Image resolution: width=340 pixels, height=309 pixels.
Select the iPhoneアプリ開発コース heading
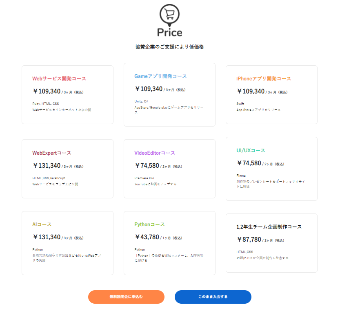pos(264,79)
